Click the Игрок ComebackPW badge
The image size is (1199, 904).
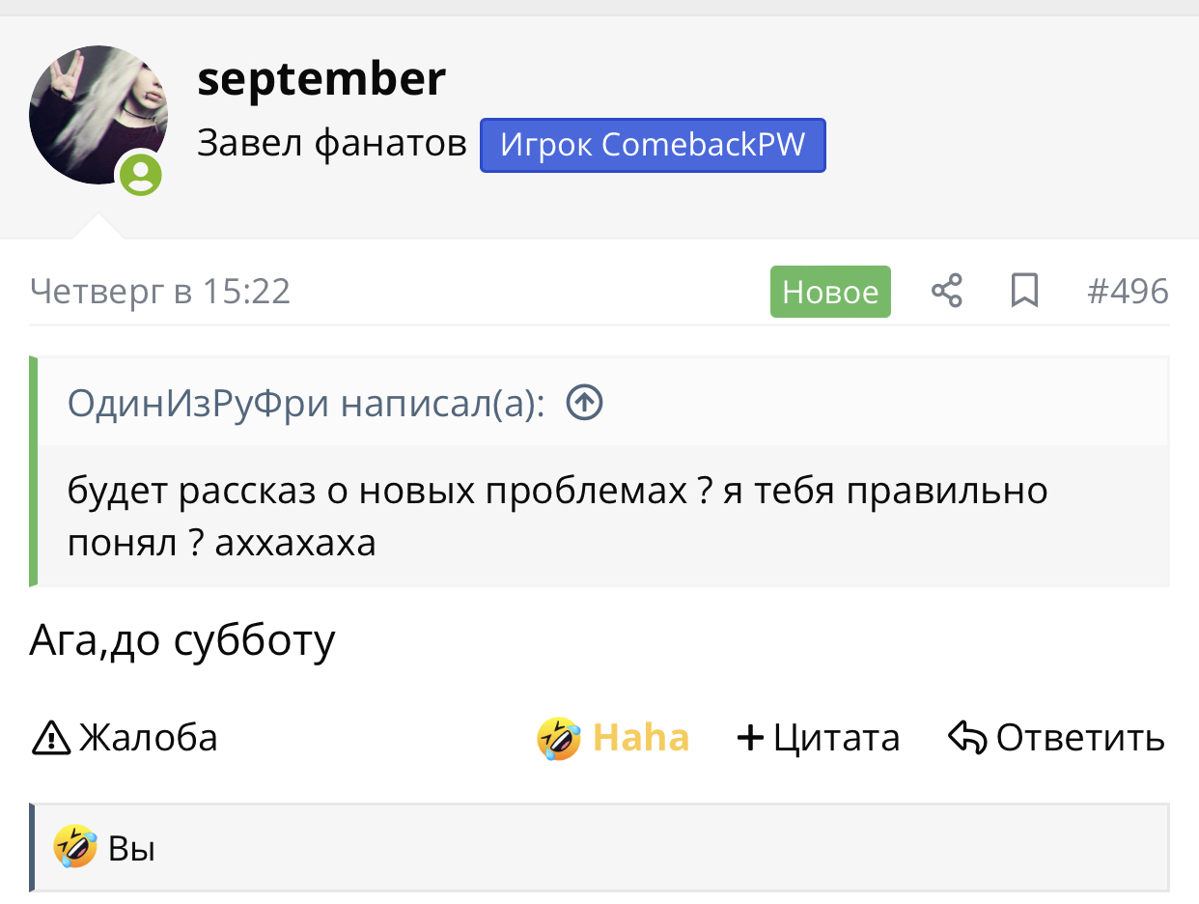pyautogui.click(x=653, y=145)
